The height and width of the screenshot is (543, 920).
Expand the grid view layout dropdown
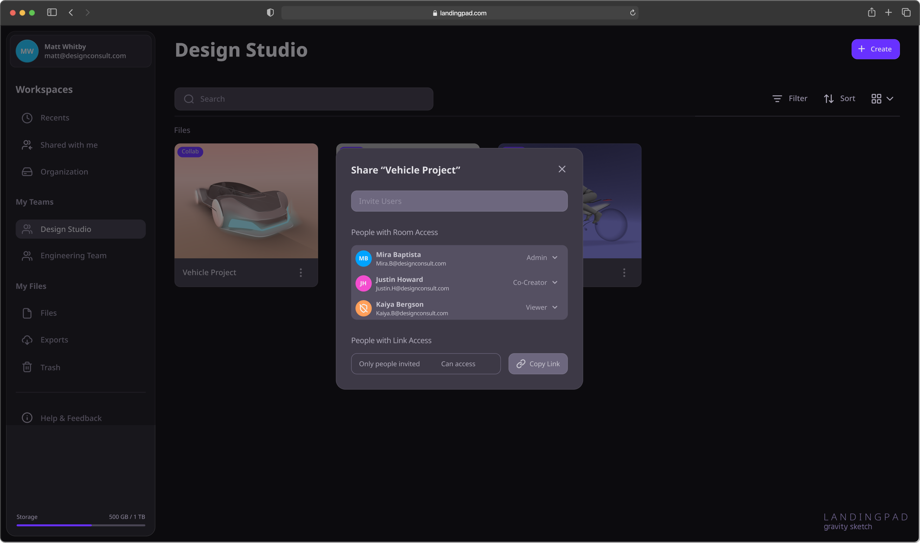882,98
